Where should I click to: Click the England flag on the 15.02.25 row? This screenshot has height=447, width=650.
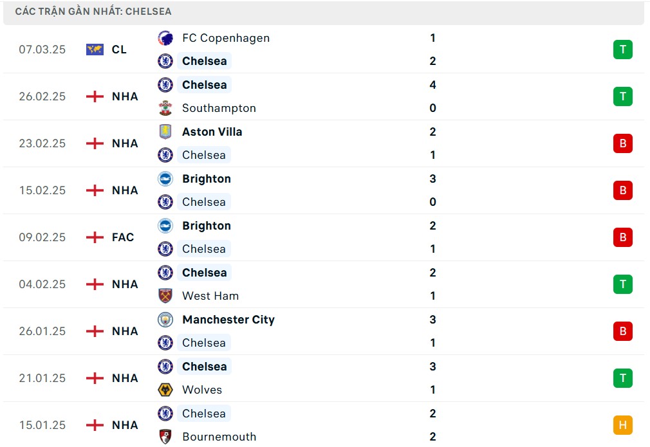point(95,190)
